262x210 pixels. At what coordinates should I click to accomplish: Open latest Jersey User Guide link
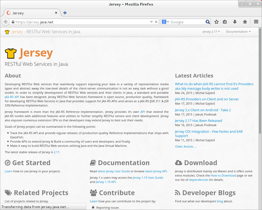[x=114, y=171]
